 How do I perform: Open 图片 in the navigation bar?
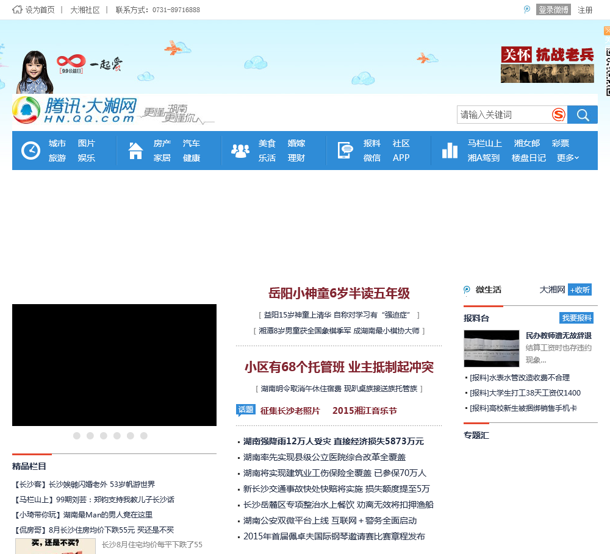[x=87, y=143]
